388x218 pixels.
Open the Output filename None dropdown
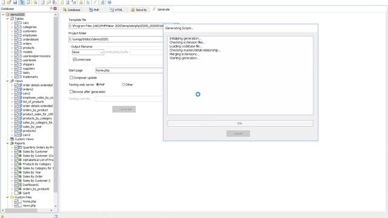click(88, 52)
